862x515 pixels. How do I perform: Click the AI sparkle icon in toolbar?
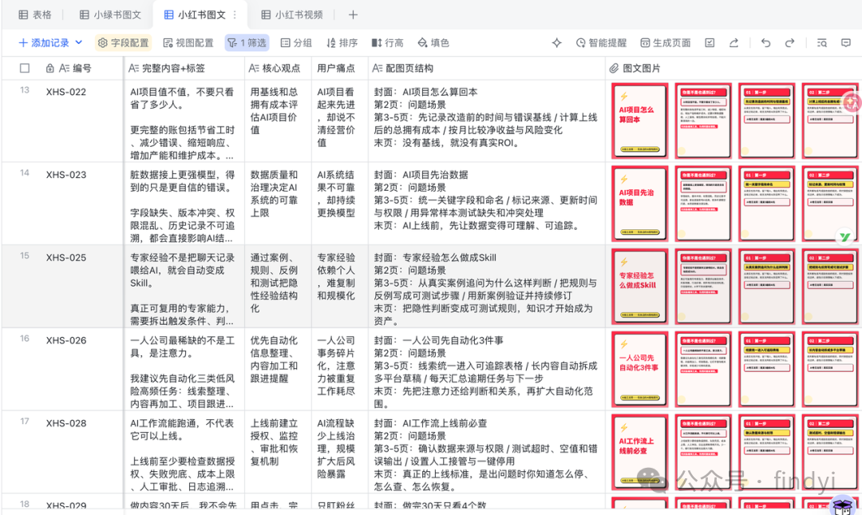[x=557, y=43]
